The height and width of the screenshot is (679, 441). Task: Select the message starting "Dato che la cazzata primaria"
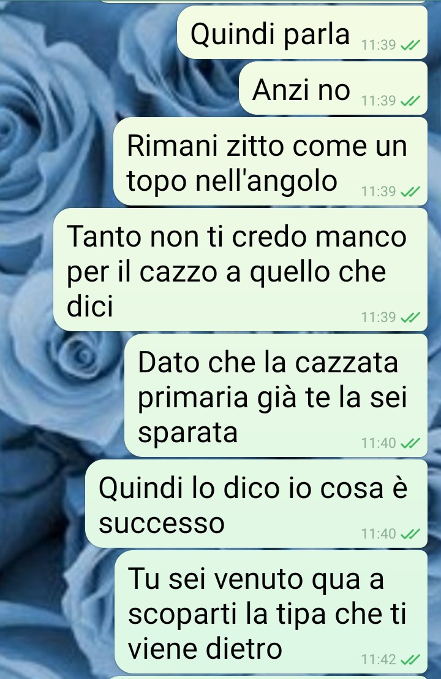click(276, 396)
